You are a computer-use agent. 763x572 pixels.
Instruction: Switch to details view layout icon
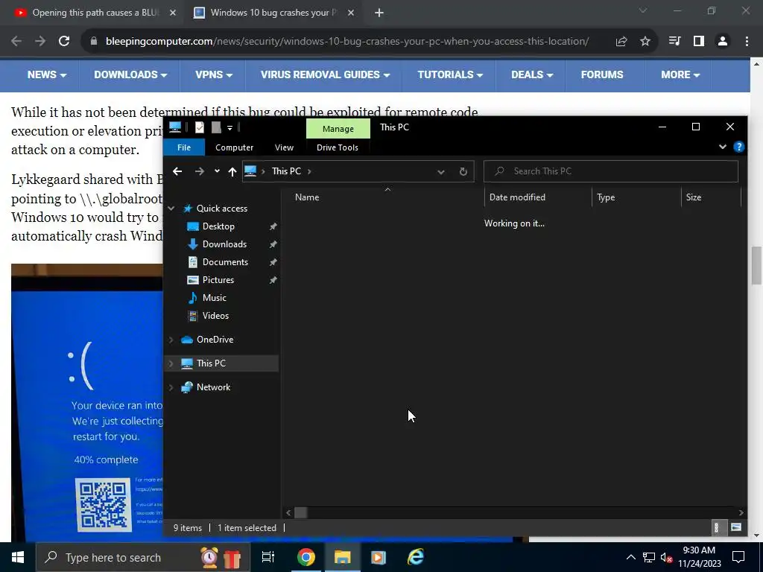click(716, 528)
